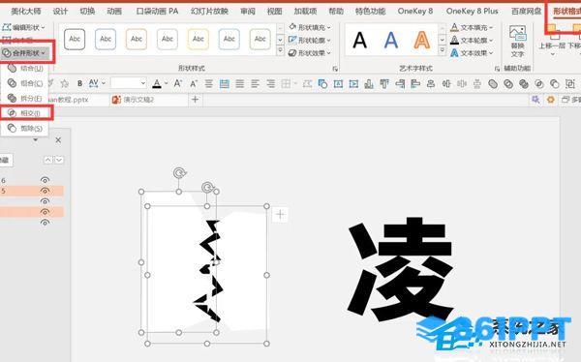Open the 合并形状 merge shapes dropdown
This screenshot has width=581, height=362.
point(24,53)
